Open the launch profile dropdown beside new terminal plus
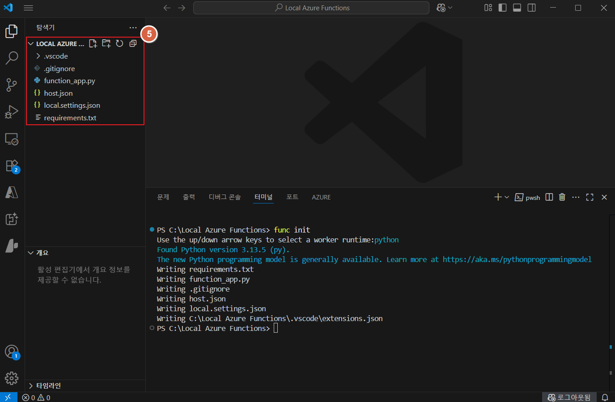 507,197
